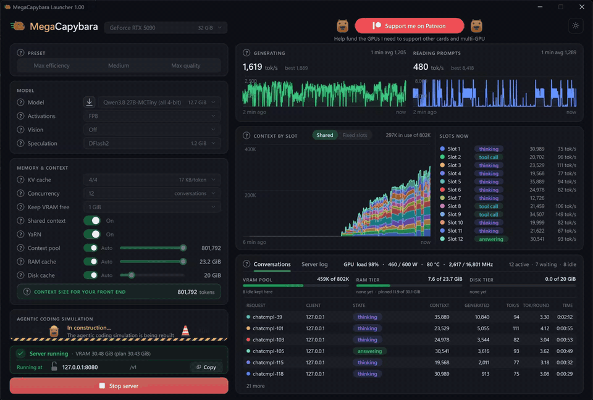The width and height of the screenshot is (593, 400).
Task: Click the Context by slot help icon
Action: [246, 136]
